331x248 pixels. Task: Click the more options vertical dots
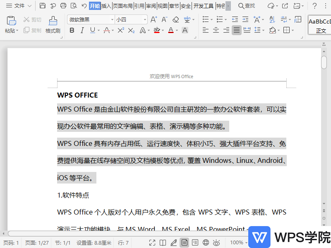(325, 6)
